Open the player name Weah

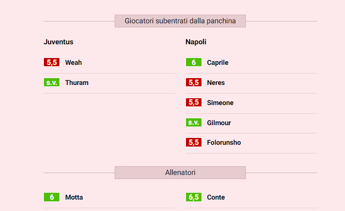point(74,63)
